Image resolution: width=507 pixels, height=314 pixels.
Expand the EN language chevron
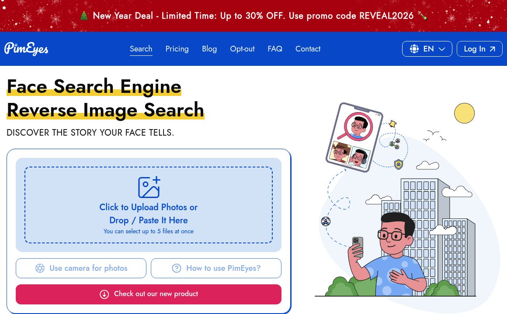pos(442,49)
